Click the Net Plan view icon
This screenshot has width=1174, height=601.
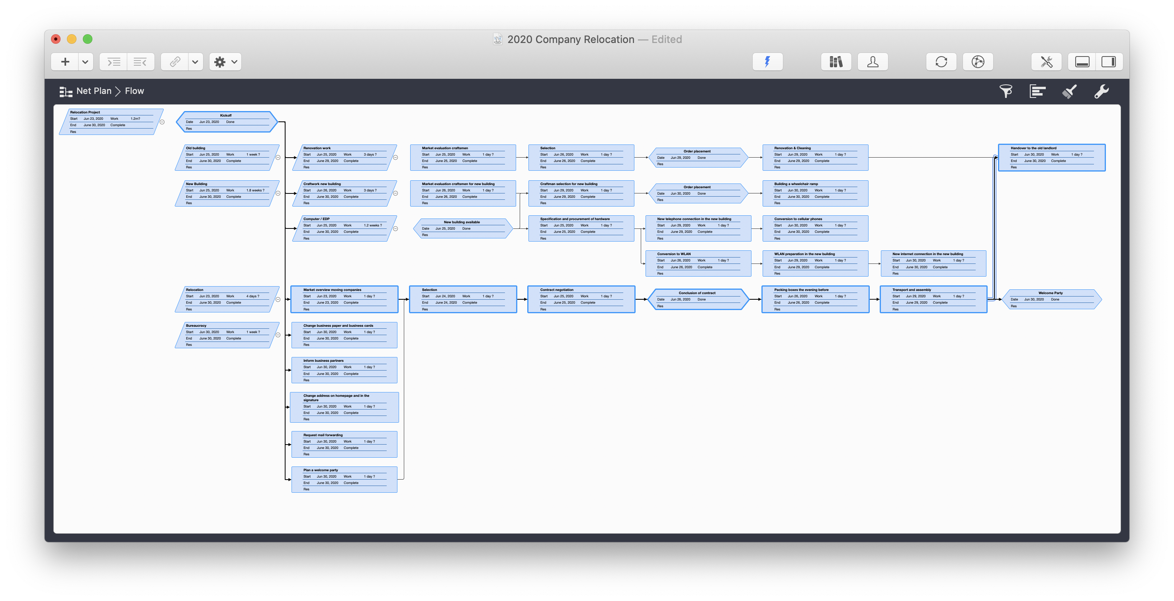point(66,92)
